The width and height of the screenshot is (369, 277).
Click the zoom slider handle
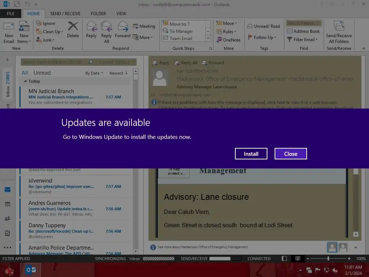[x=328, y=259]
